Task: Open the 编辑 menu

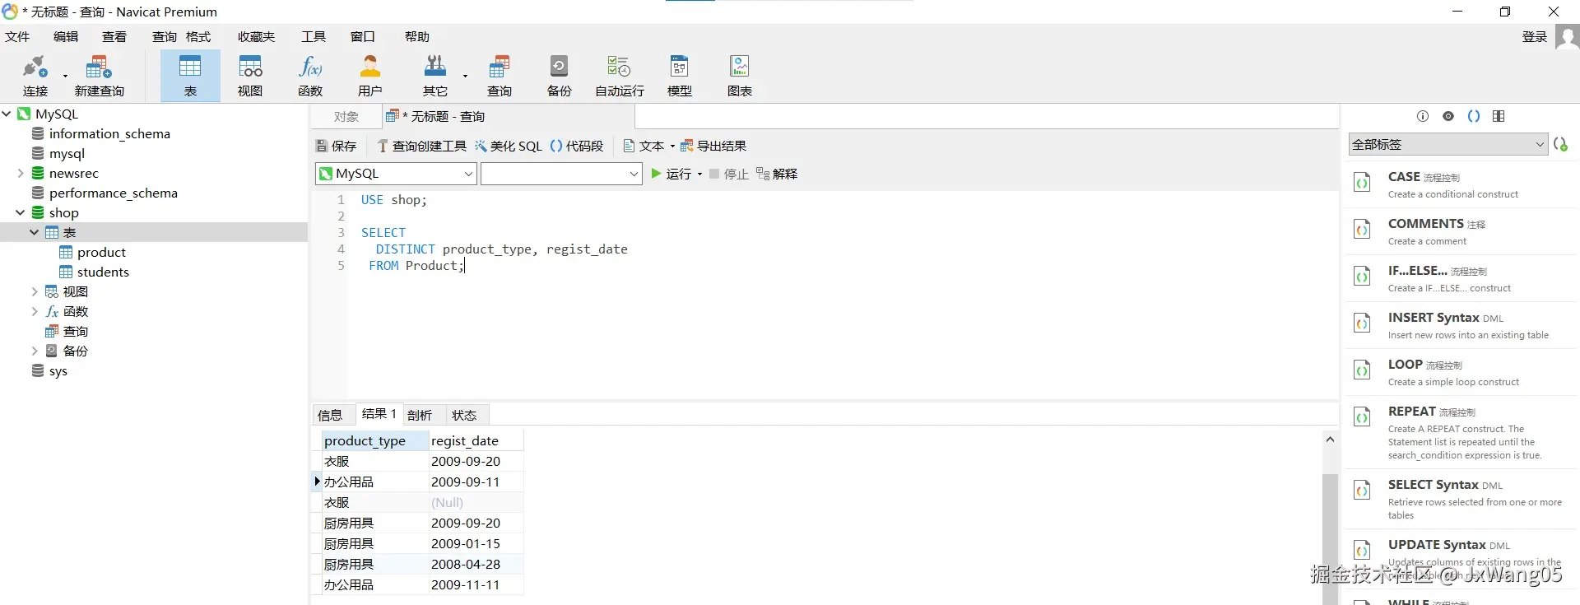Action: [x=66, y=37]
